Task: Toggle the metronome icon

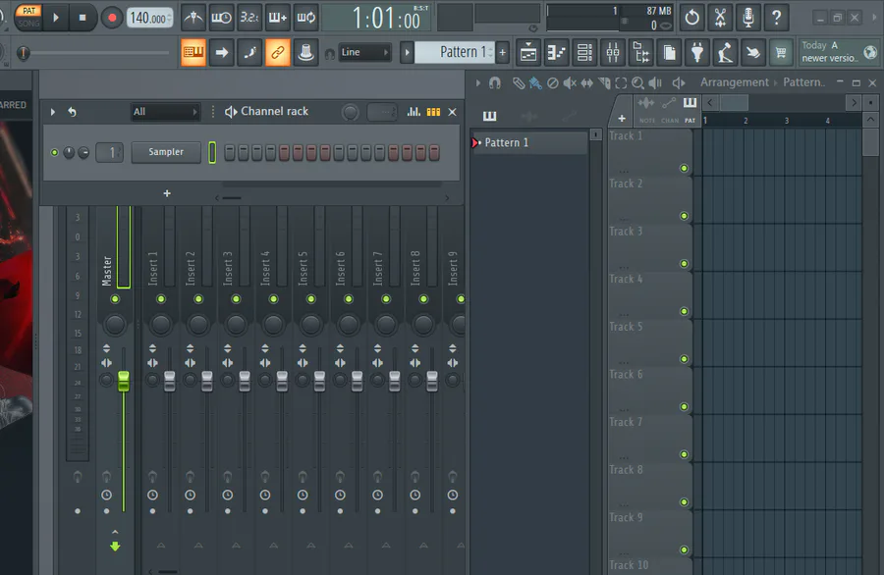Action: tap(193, 18)
